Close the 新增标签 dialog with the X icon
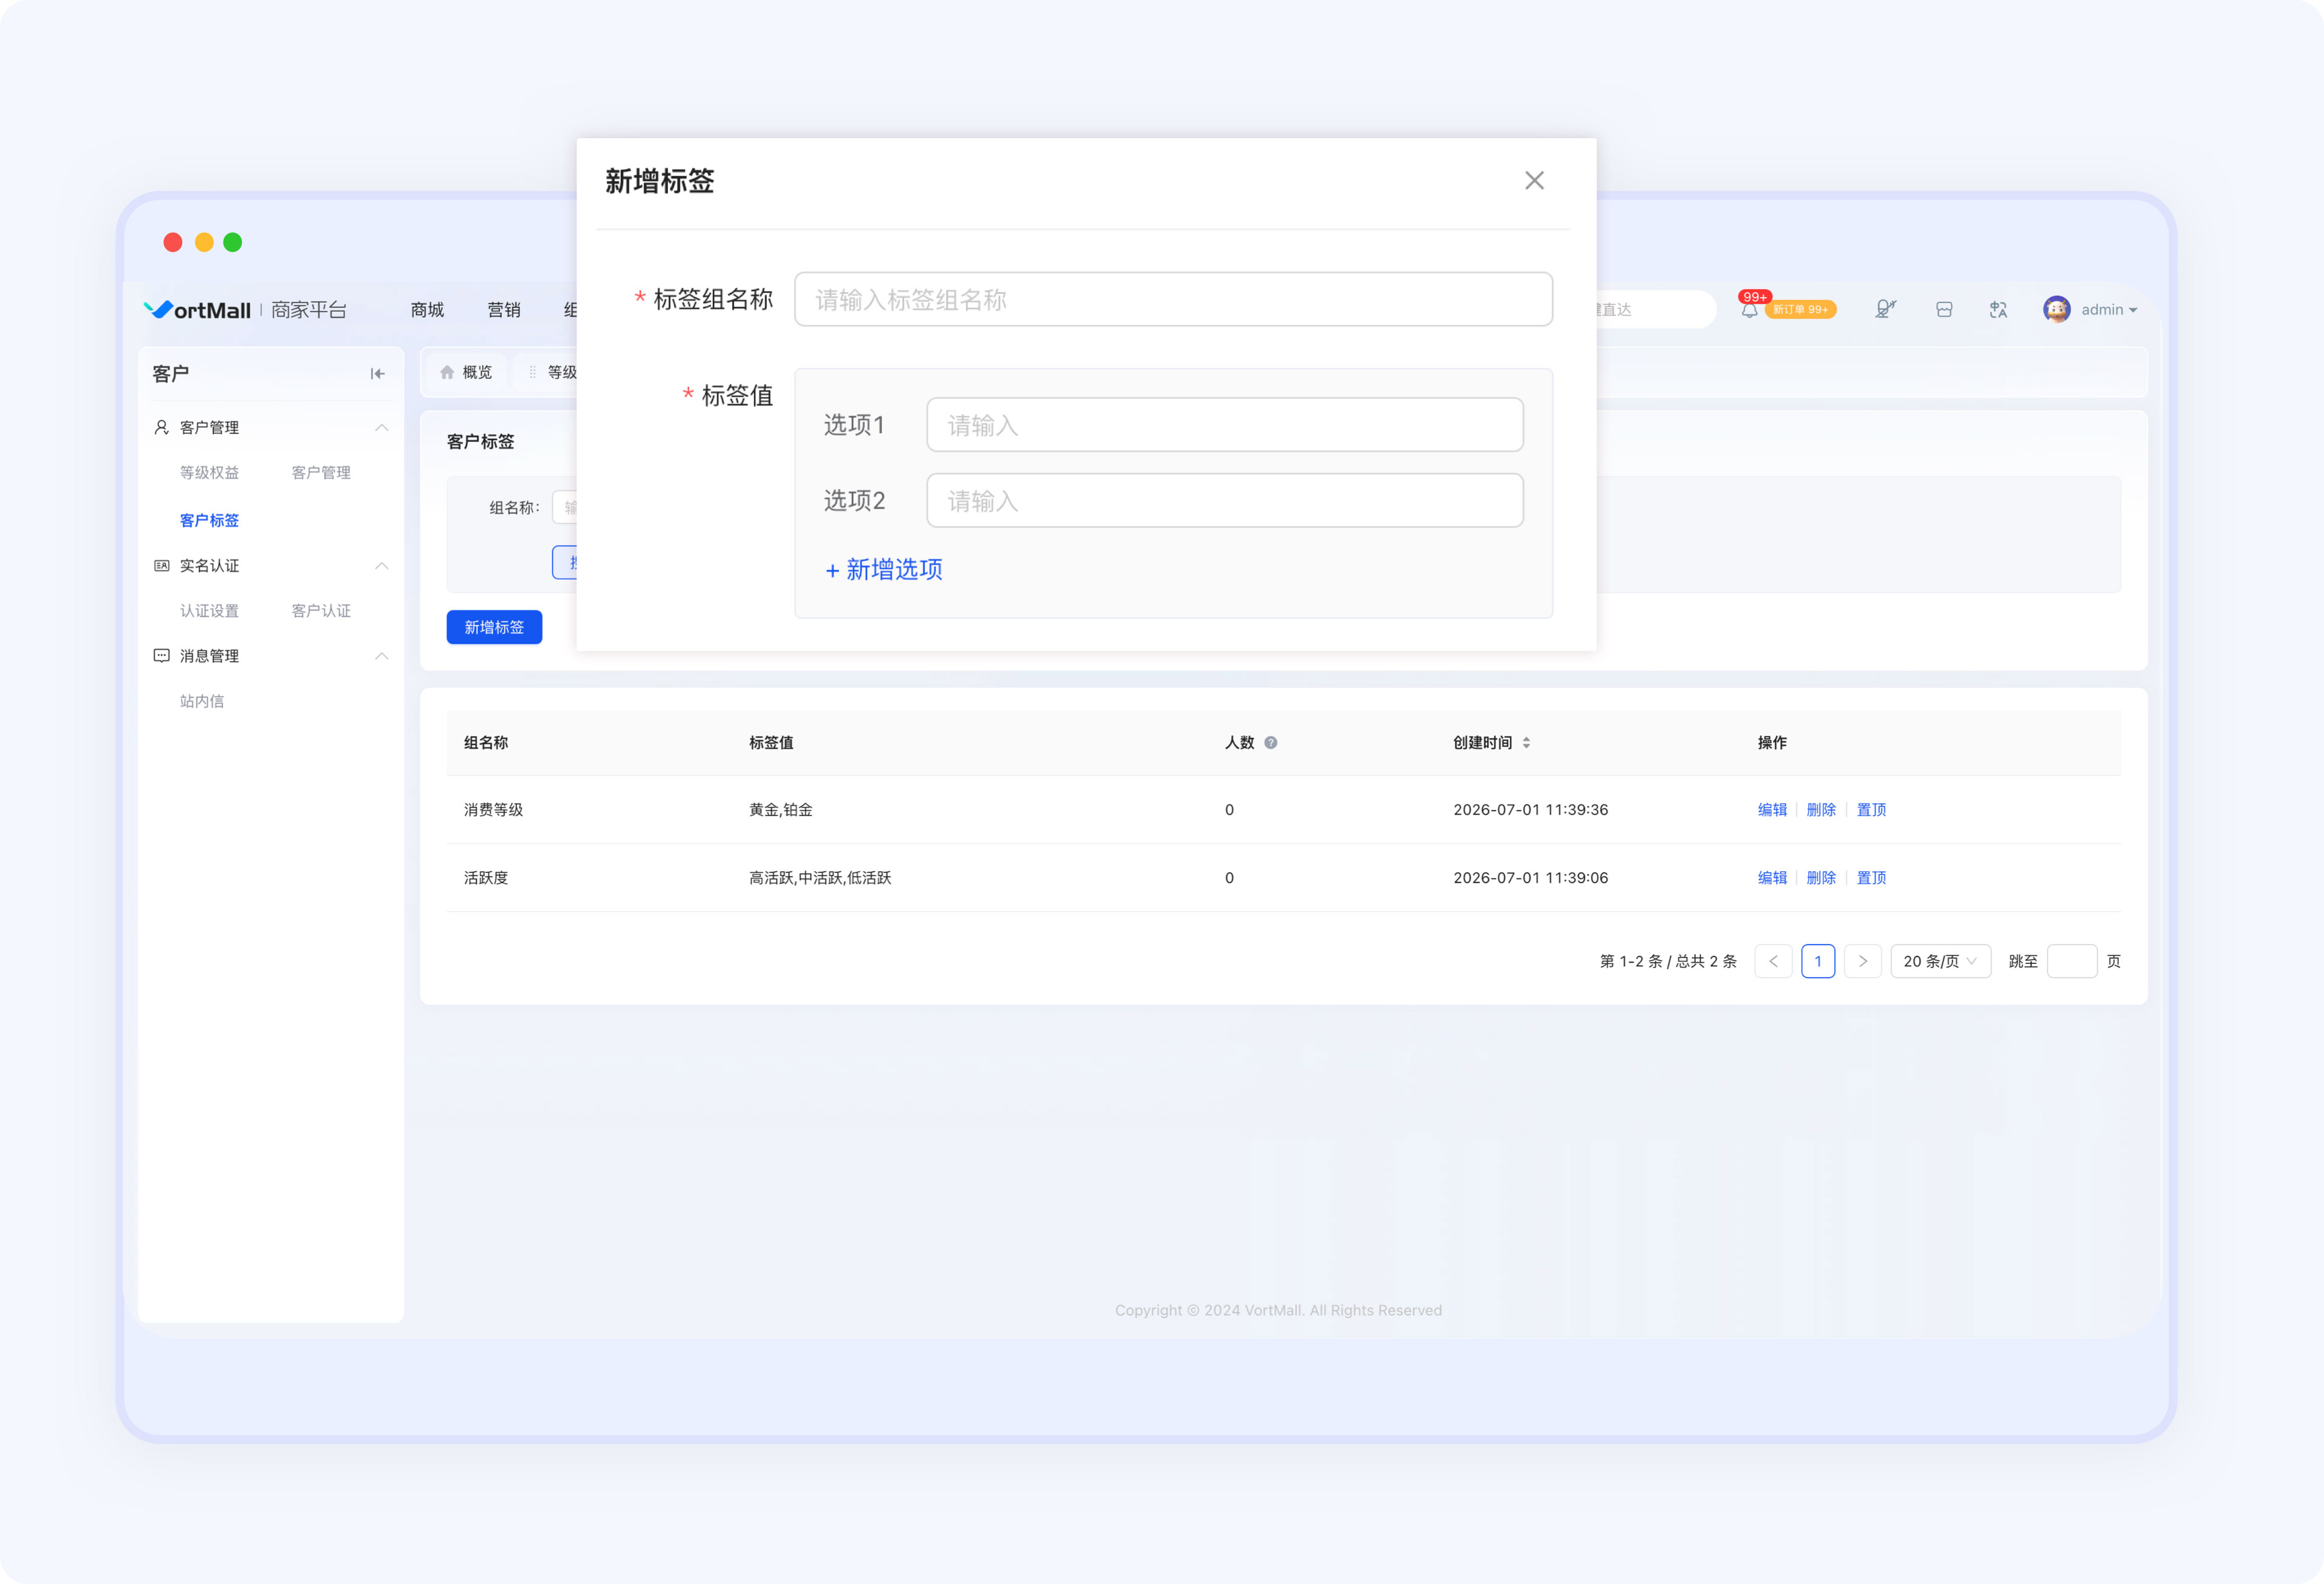The height and width of the screenshot is (1584, 2324). (1534, 180)
